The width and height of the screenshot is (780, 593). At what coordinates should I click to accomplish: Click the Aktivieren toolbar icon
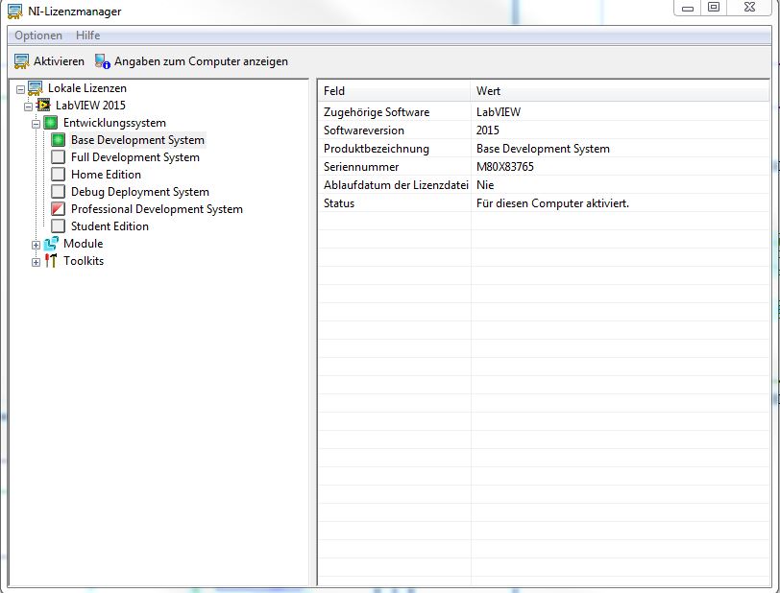(21, 61)
